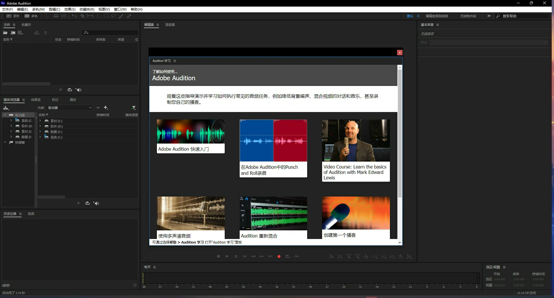Open the Punch and Roll录音 tutorial card

[x=273, y=148]
